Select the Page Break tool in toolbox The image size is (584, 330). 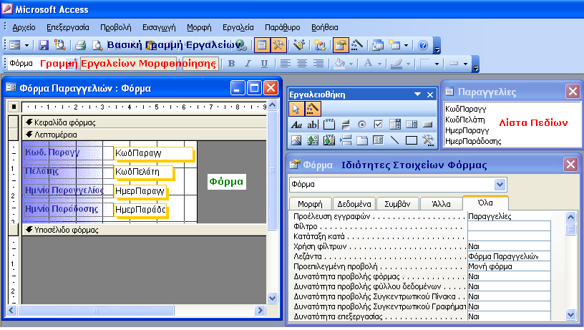pos(345,140)
